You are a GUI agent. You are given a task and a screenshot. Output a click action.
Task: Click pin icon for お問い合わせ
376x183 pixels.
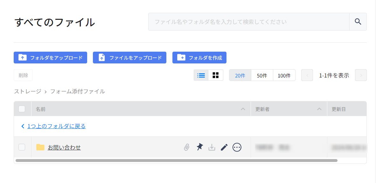pos(199,147)
